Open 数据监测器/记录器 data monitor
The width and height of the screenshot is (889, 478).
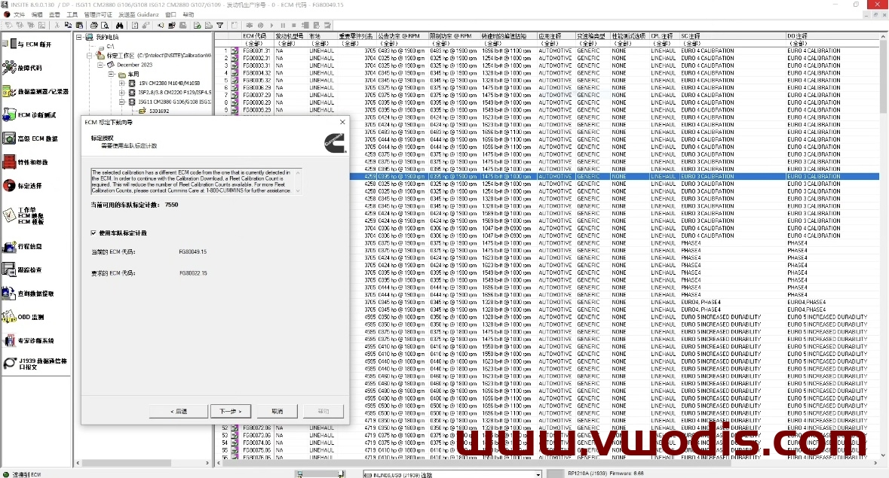click(x=35, y=92)
